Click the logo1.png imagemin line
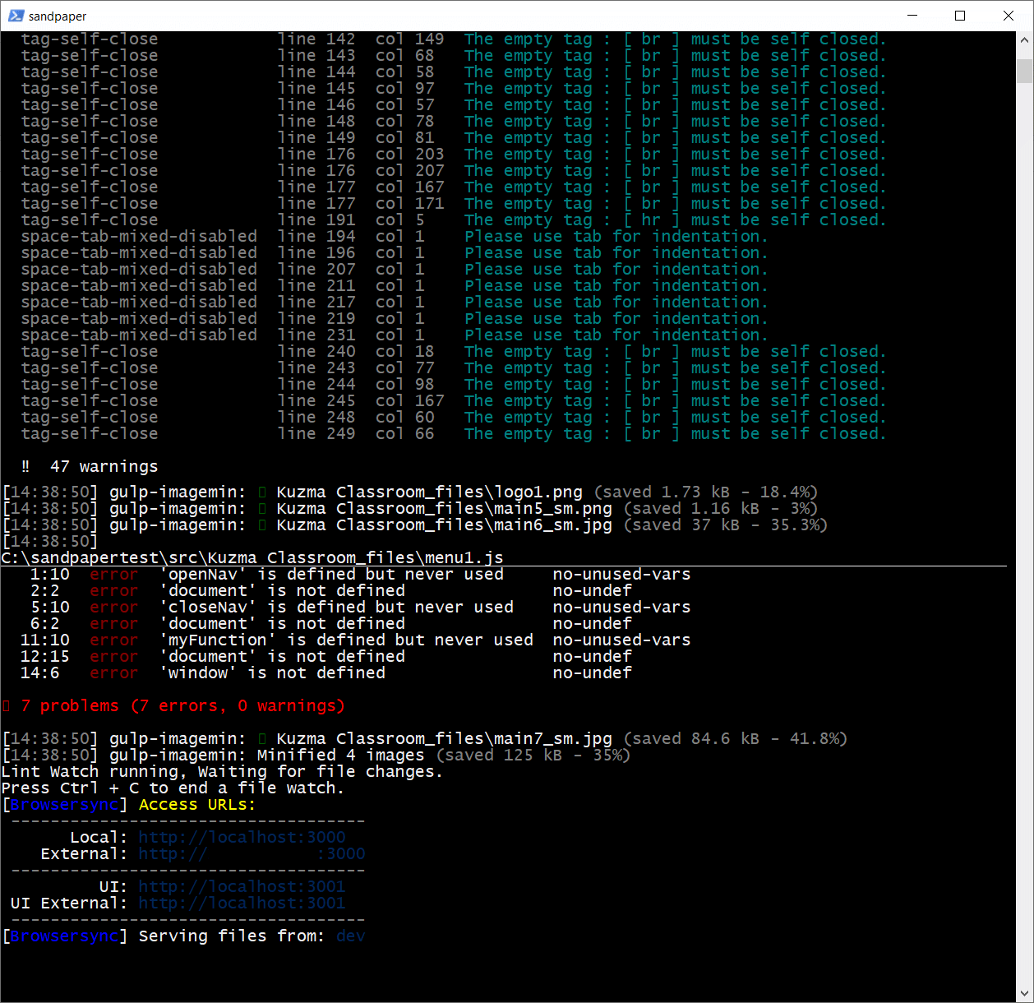1034x1003 pixels. [x=410, y=492]
